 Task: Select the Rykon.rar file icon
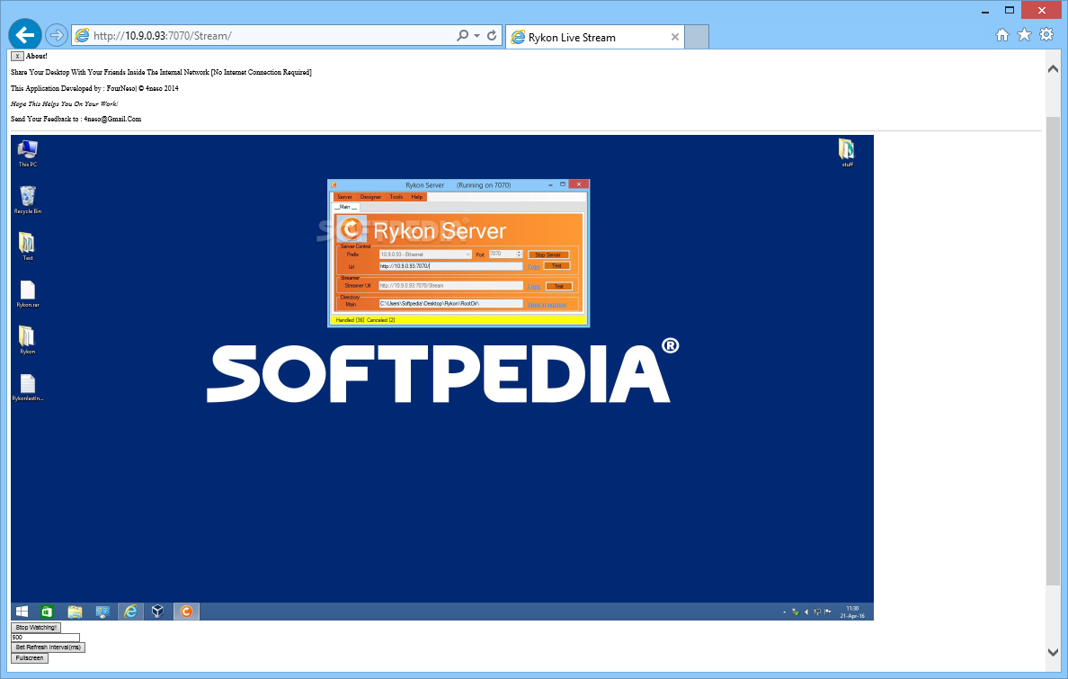coord(28,294)
